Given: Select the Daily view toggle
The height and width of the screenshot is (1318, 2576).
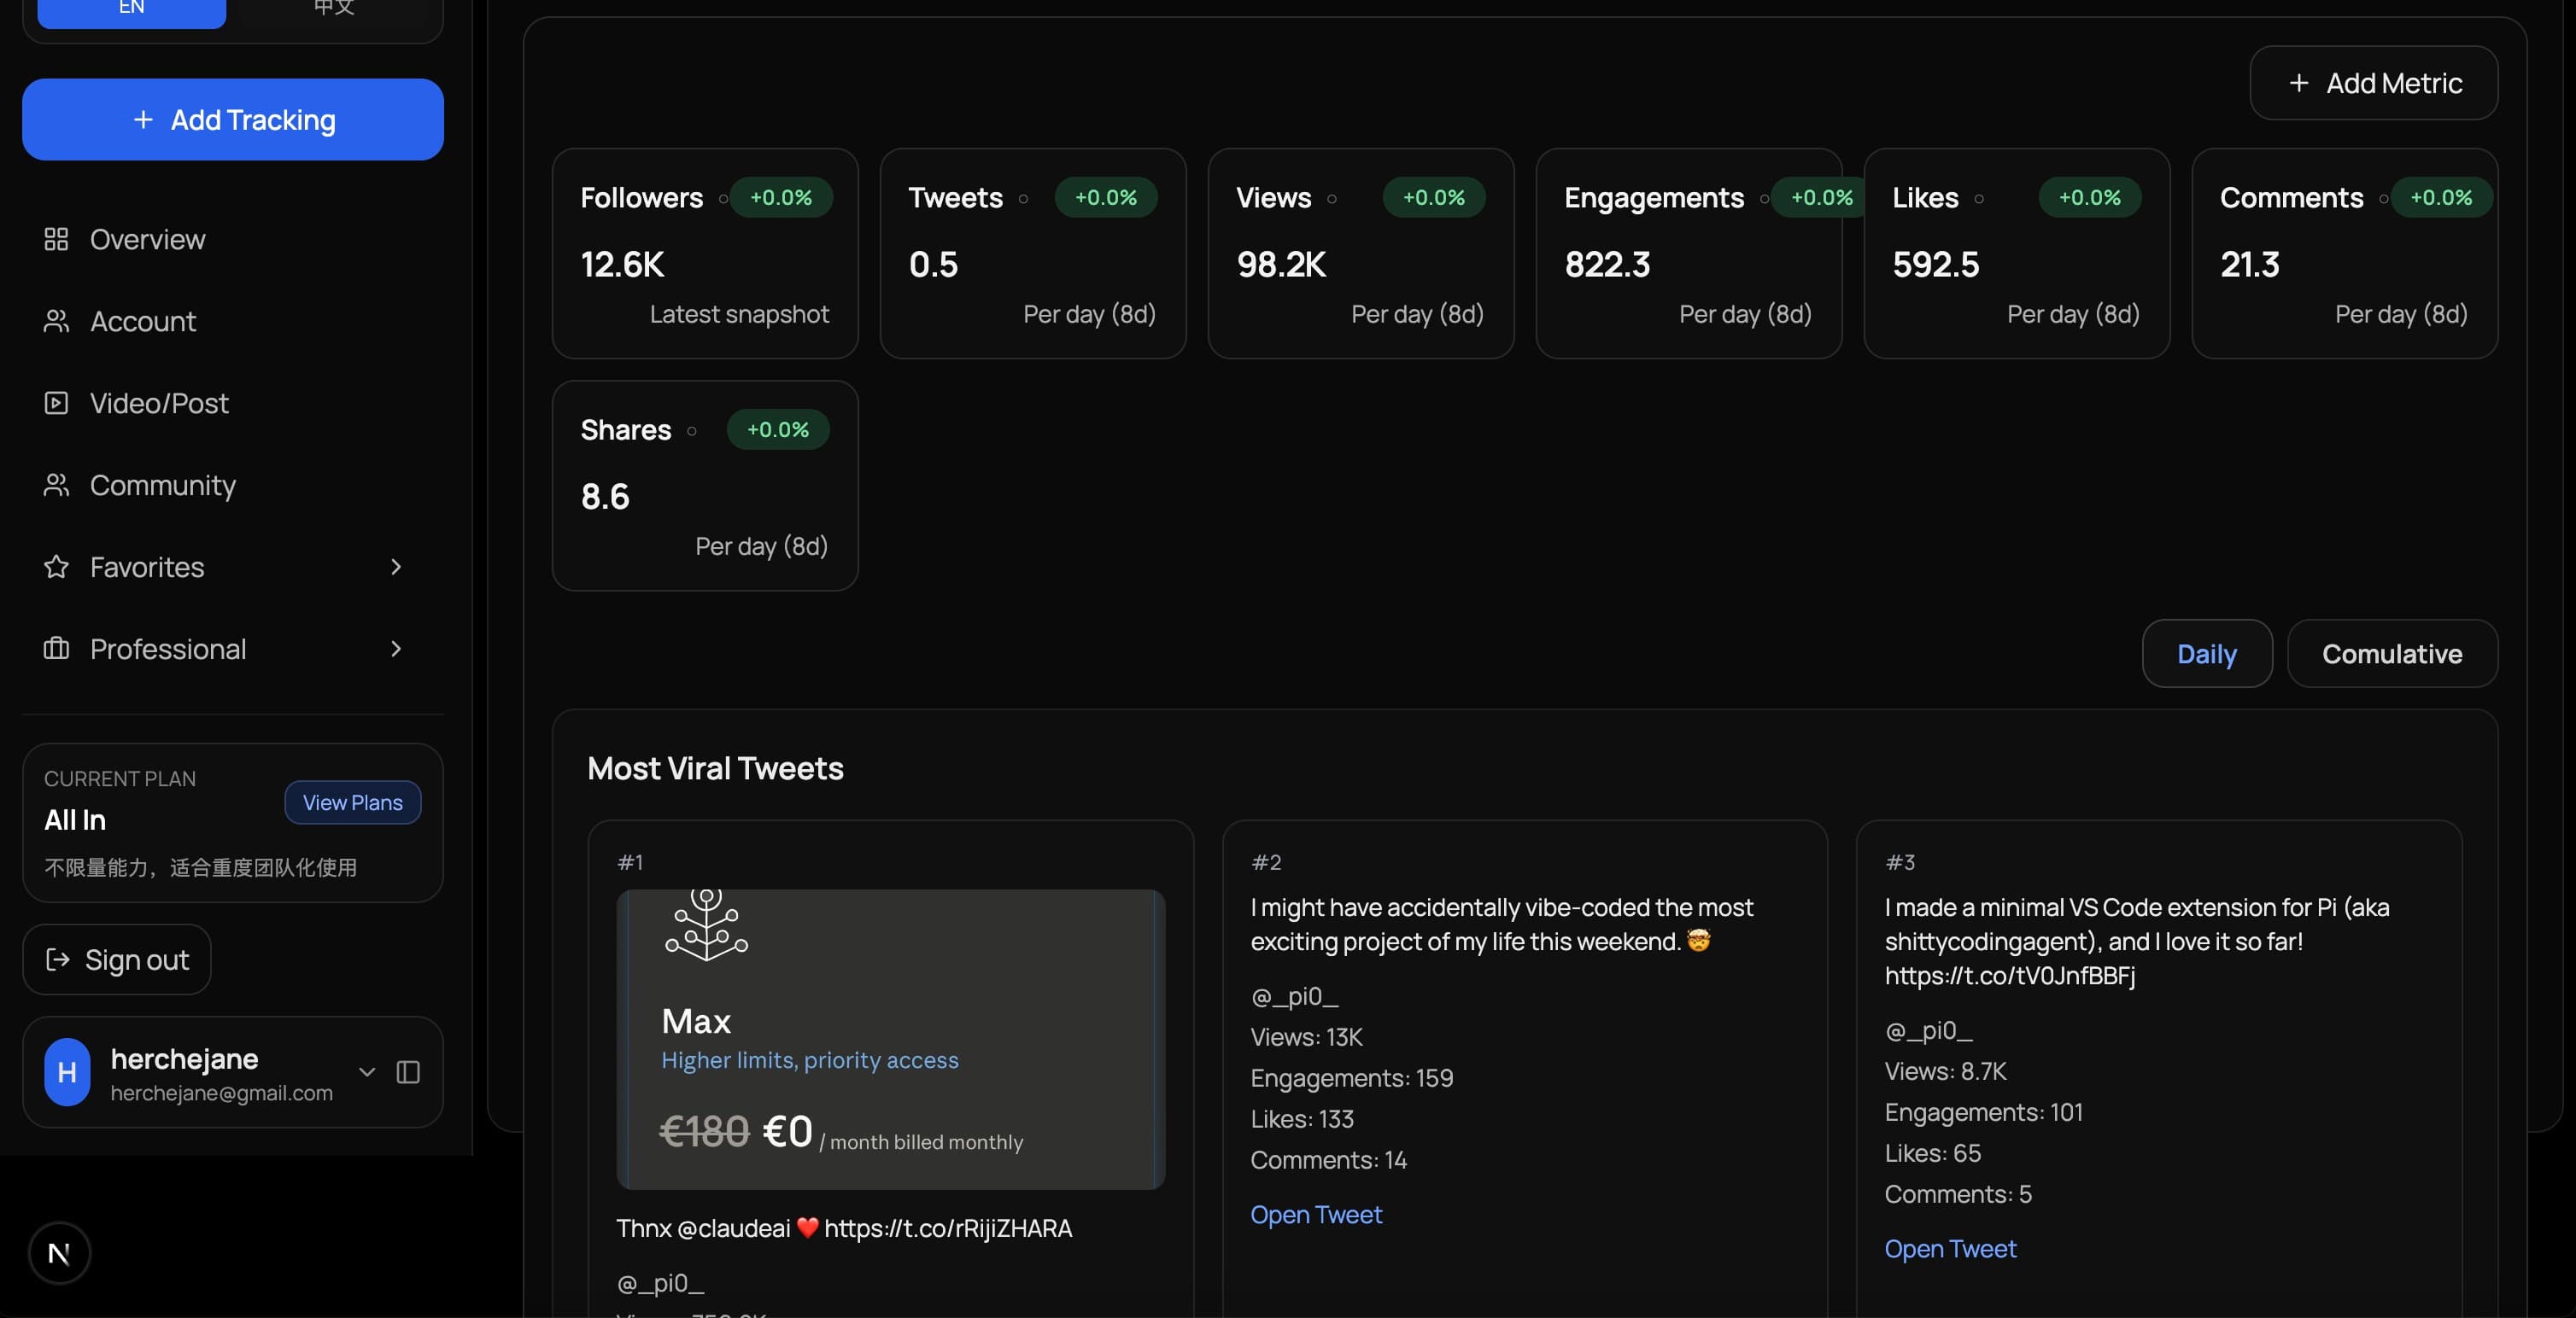Looking at the screenshot, I should 2206,654.
